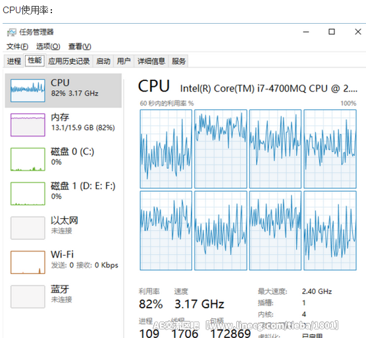Click the 插槽 label

[x=266, y=302]
